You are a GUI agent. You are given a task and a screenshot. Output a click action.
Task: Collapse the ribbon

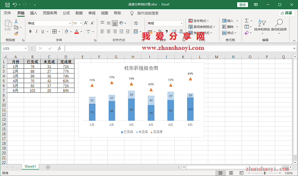(x=294, y=40)
